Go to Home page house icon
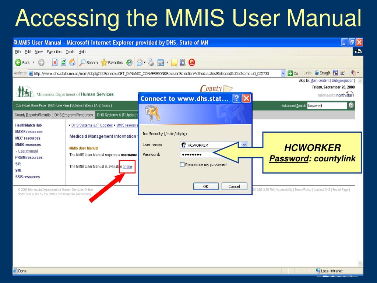This screenshot has width=377, height=283. click(x=72, y=63)
